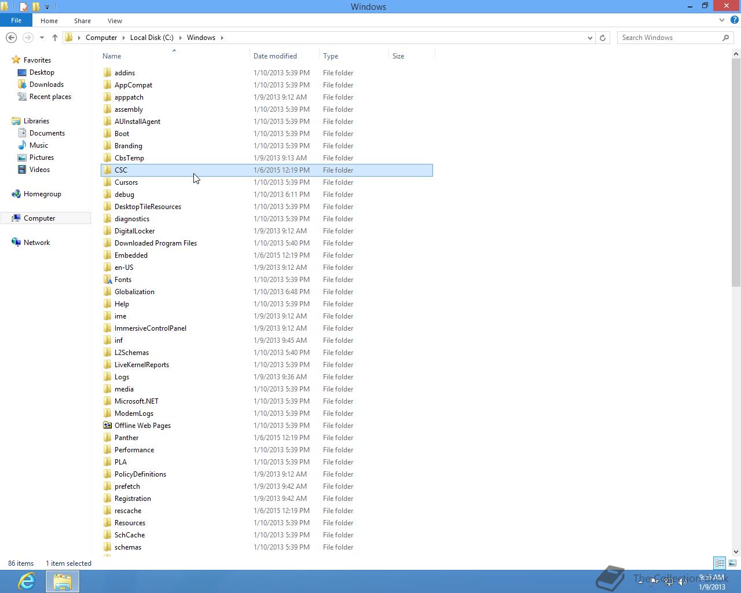Select the Microsoft.NET folder icon
Image resolution: width=741 pixels, height=593 pixels.
tap(107, 401)
